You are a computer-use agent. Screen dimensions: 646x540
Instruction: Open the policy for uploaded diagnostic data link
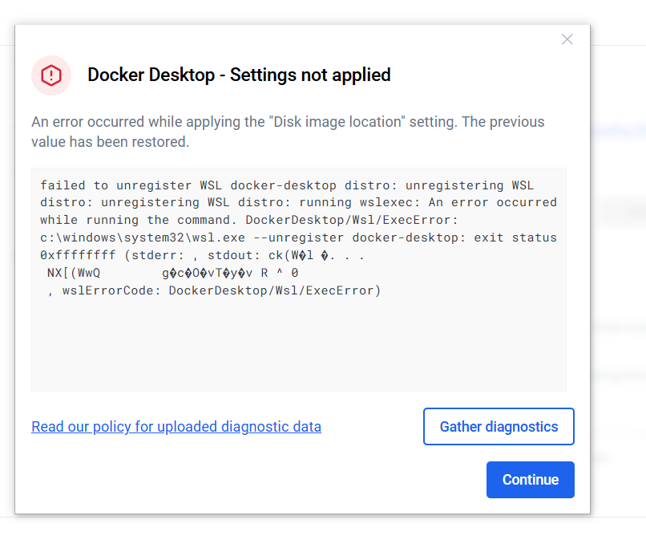[176, 427]
